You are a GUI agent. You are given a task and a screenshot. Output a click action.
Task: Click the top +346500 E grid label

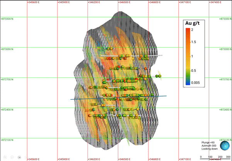pos(124,2)
